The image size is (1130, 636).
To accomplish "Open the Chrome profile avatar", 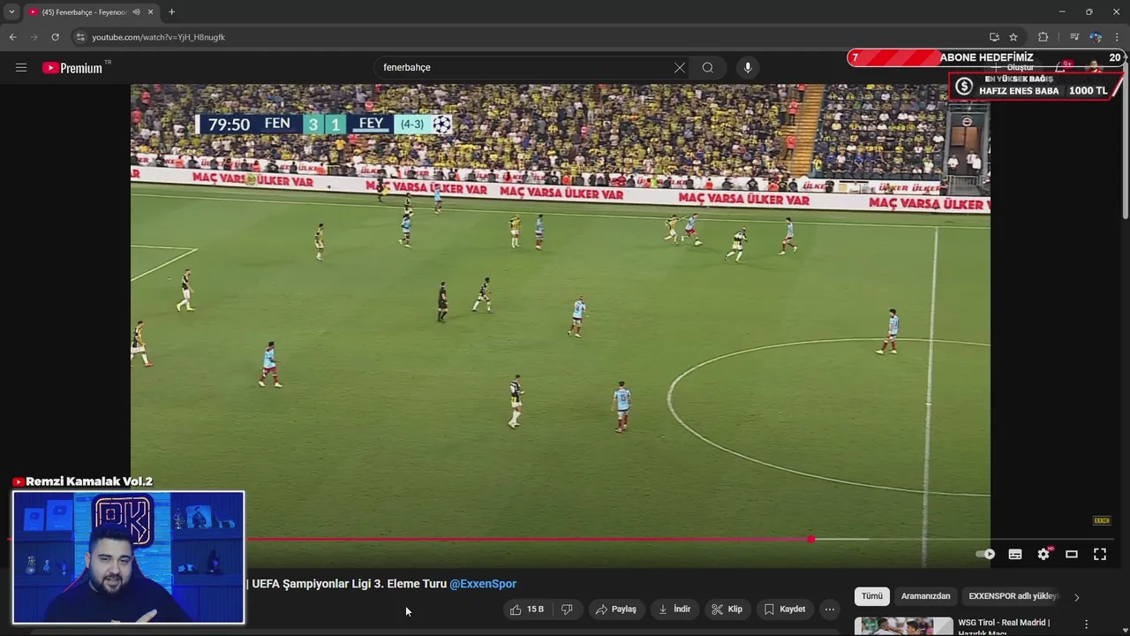I will click(1096, 37).
